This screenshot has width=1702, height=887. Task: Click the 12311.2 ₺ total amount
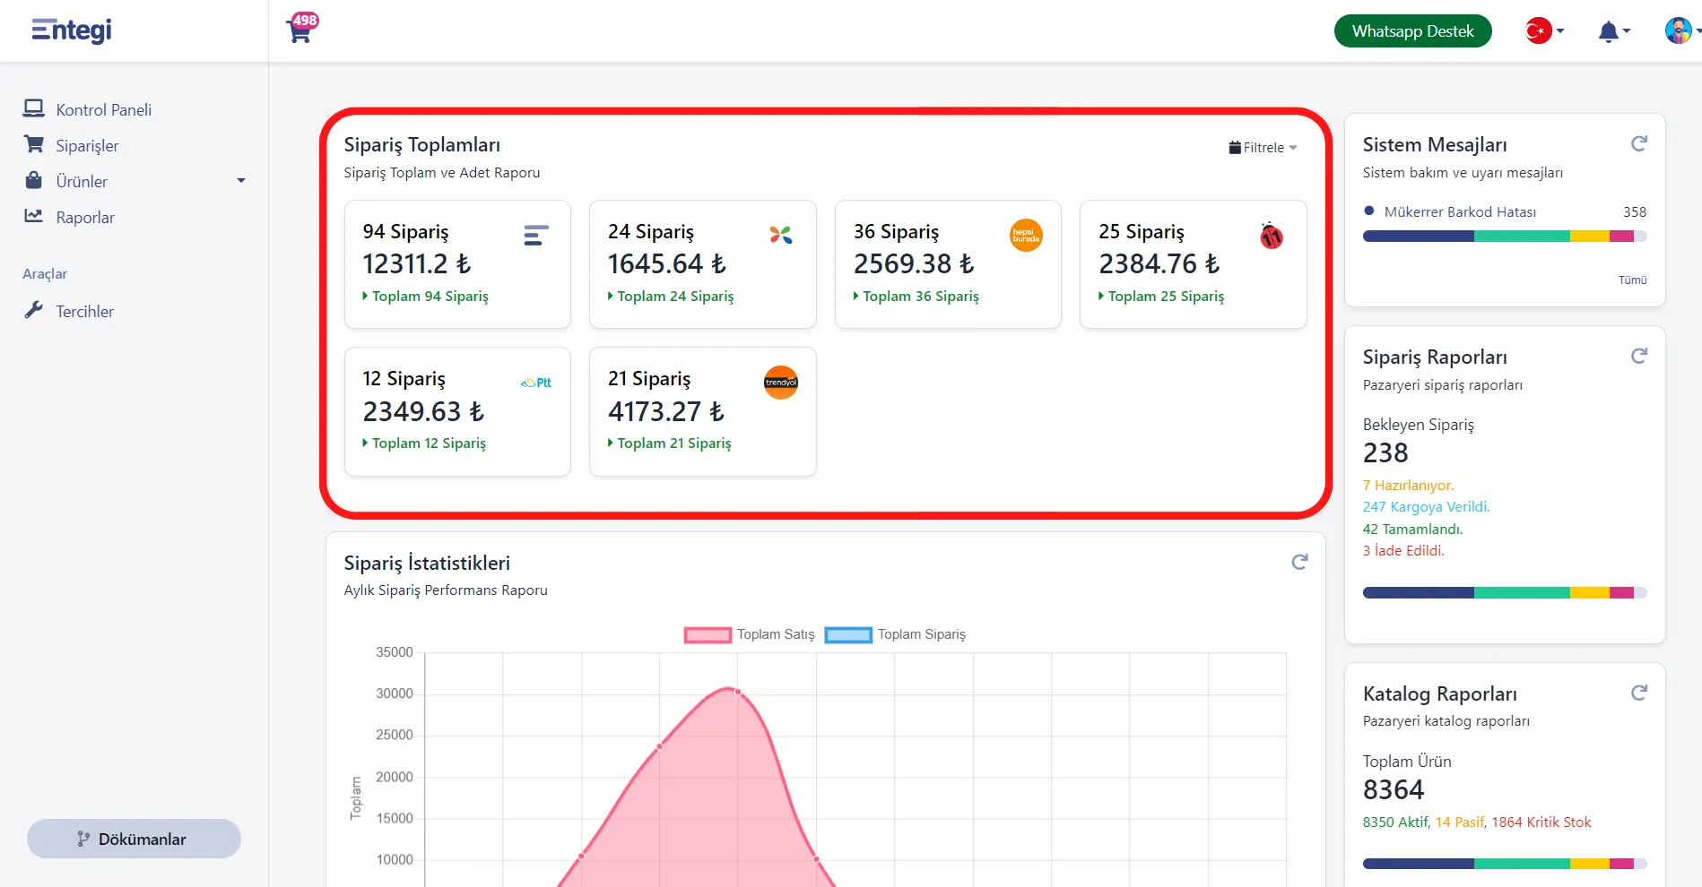[x=416, y=264]
